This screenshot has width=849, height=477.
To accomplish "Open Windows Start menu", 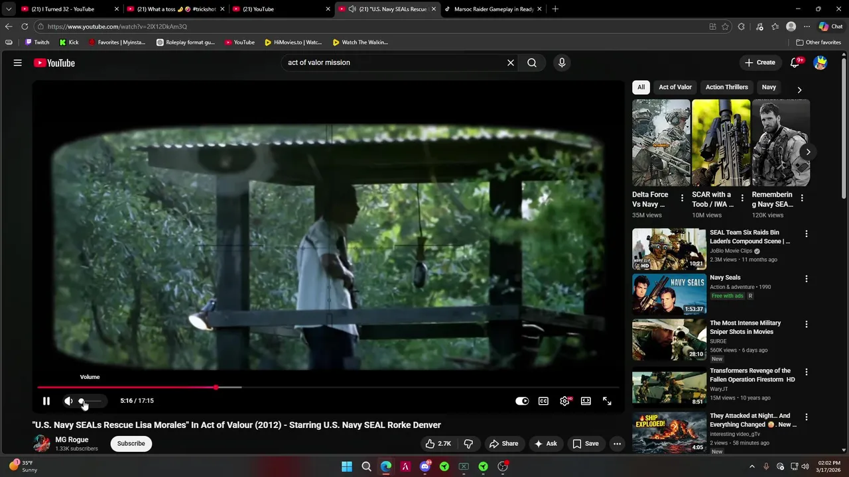I will 347,466.
